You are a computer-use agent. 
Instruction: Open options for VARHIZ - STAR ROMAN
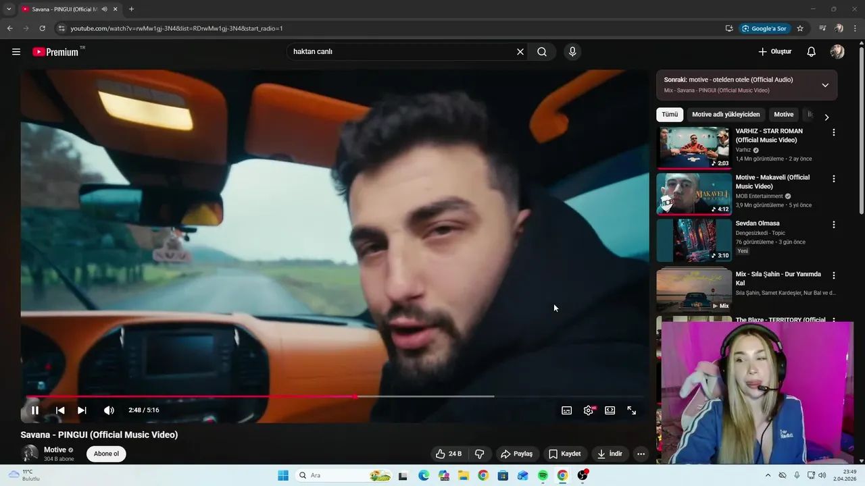coord(833,132)
